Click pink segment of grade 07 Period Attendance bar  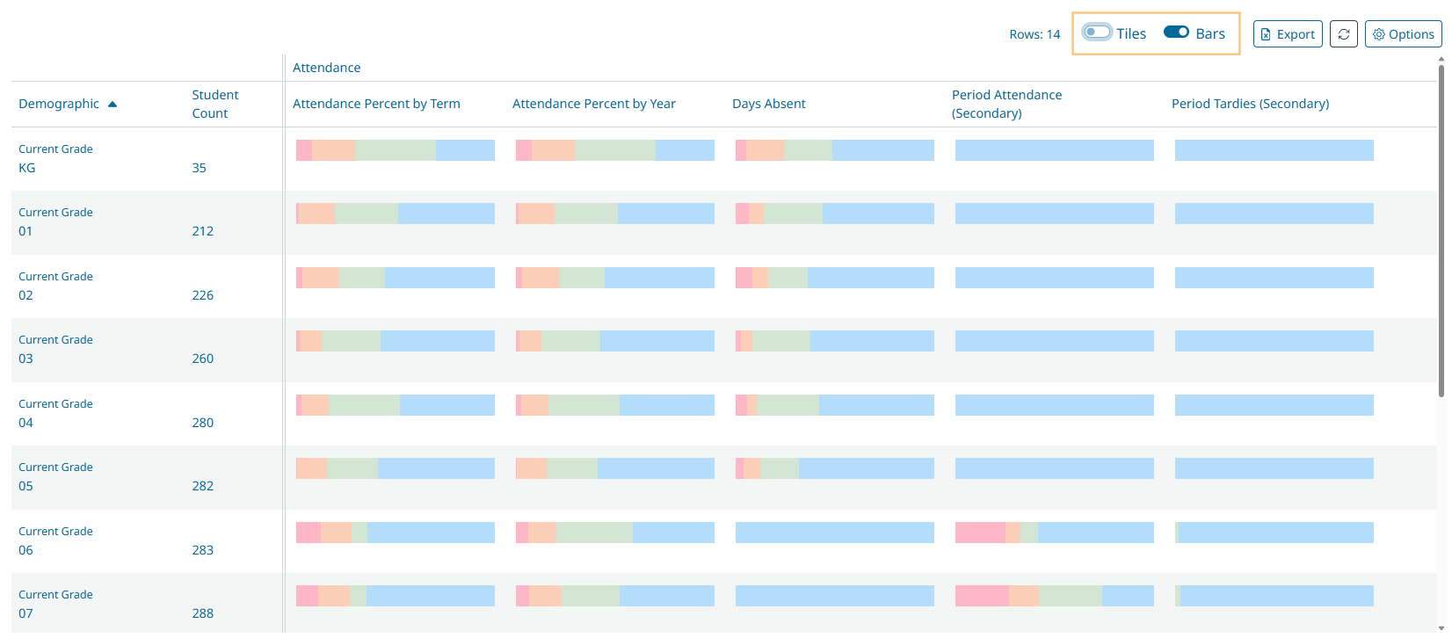[x=981, y=596]
